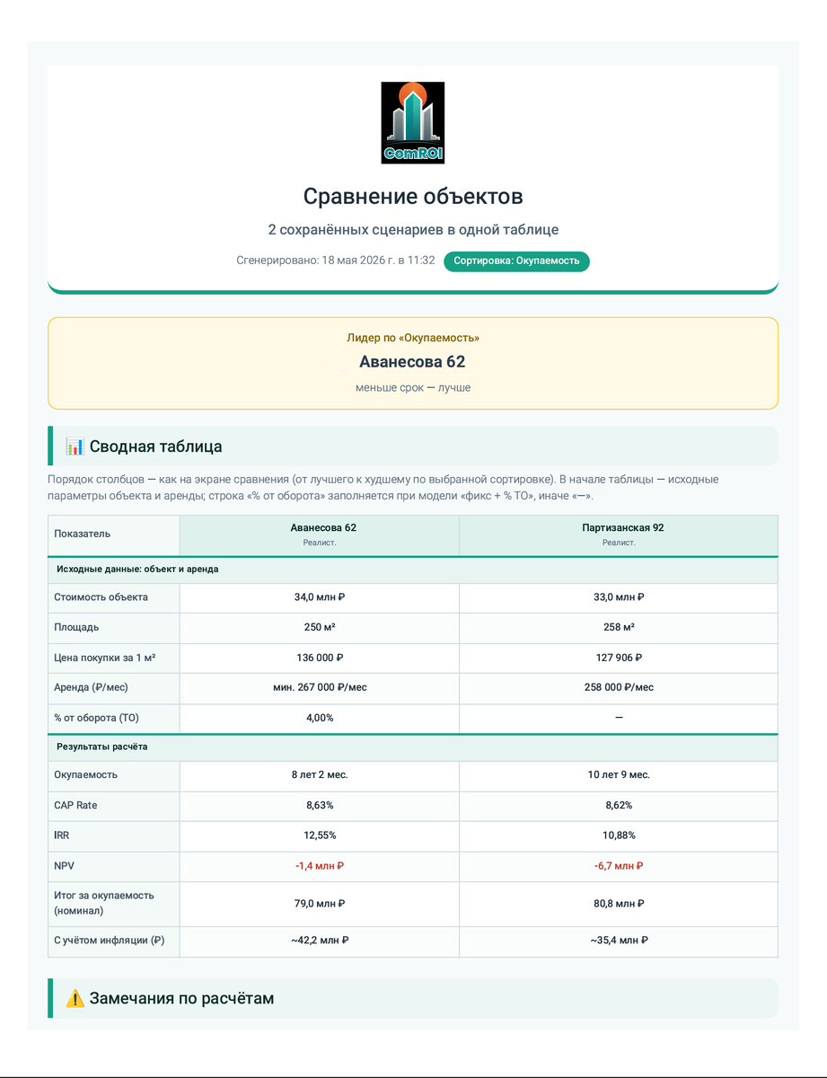The height and width of the screenshot is (1078, 827).
Task: Click the timestamp Сгенерировано: 18 мая 2026 г.
Action: 336,261
